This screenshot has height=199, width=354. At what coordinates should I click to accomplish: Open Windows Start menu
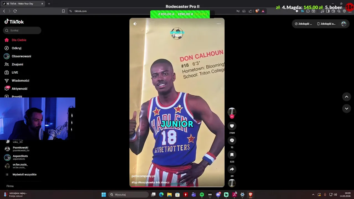coord(103,195)
